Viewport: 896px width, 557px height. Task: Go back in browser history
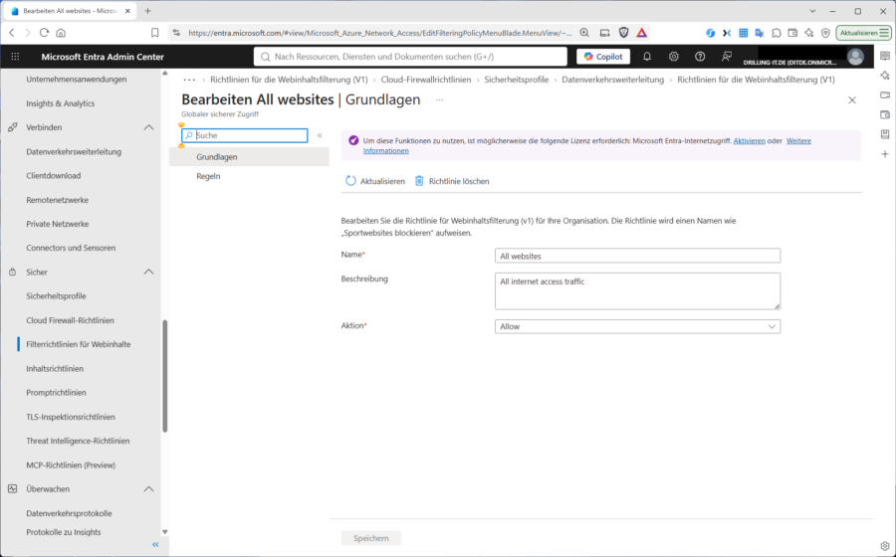pyautogui.click(x=12, y=33)
